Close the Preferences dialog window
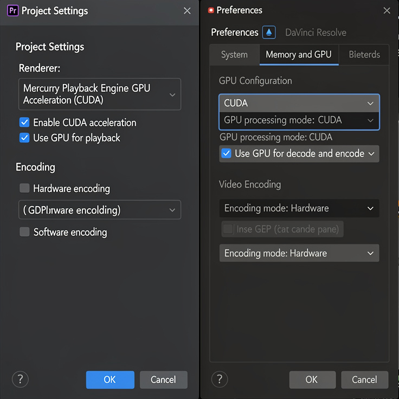The width and height of the screenshot is (399, 399). pyautogui.click(x=387, y=11)
